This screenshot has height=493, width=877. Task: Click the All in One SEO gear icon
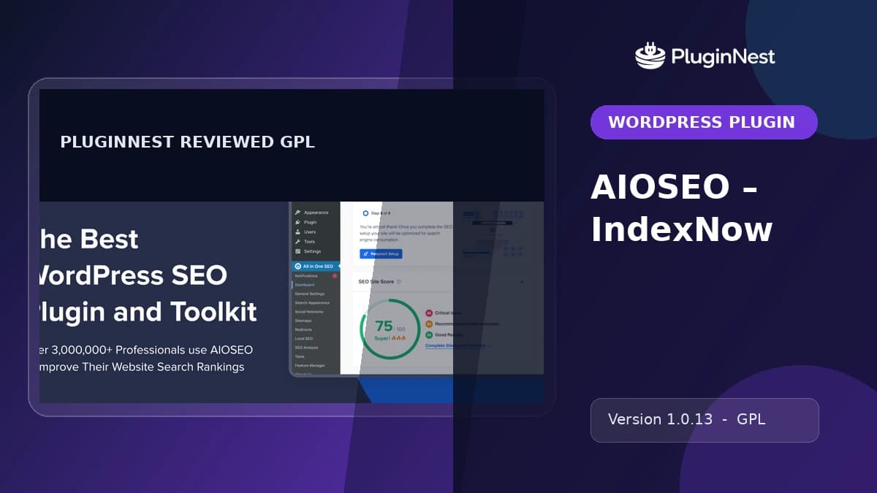297,267
